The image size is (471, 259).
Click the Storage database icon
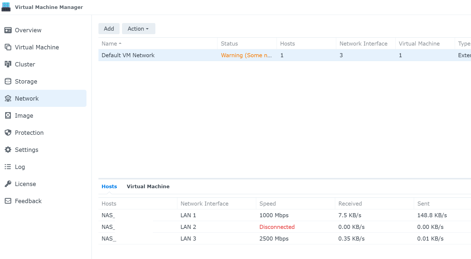(8, 81)
